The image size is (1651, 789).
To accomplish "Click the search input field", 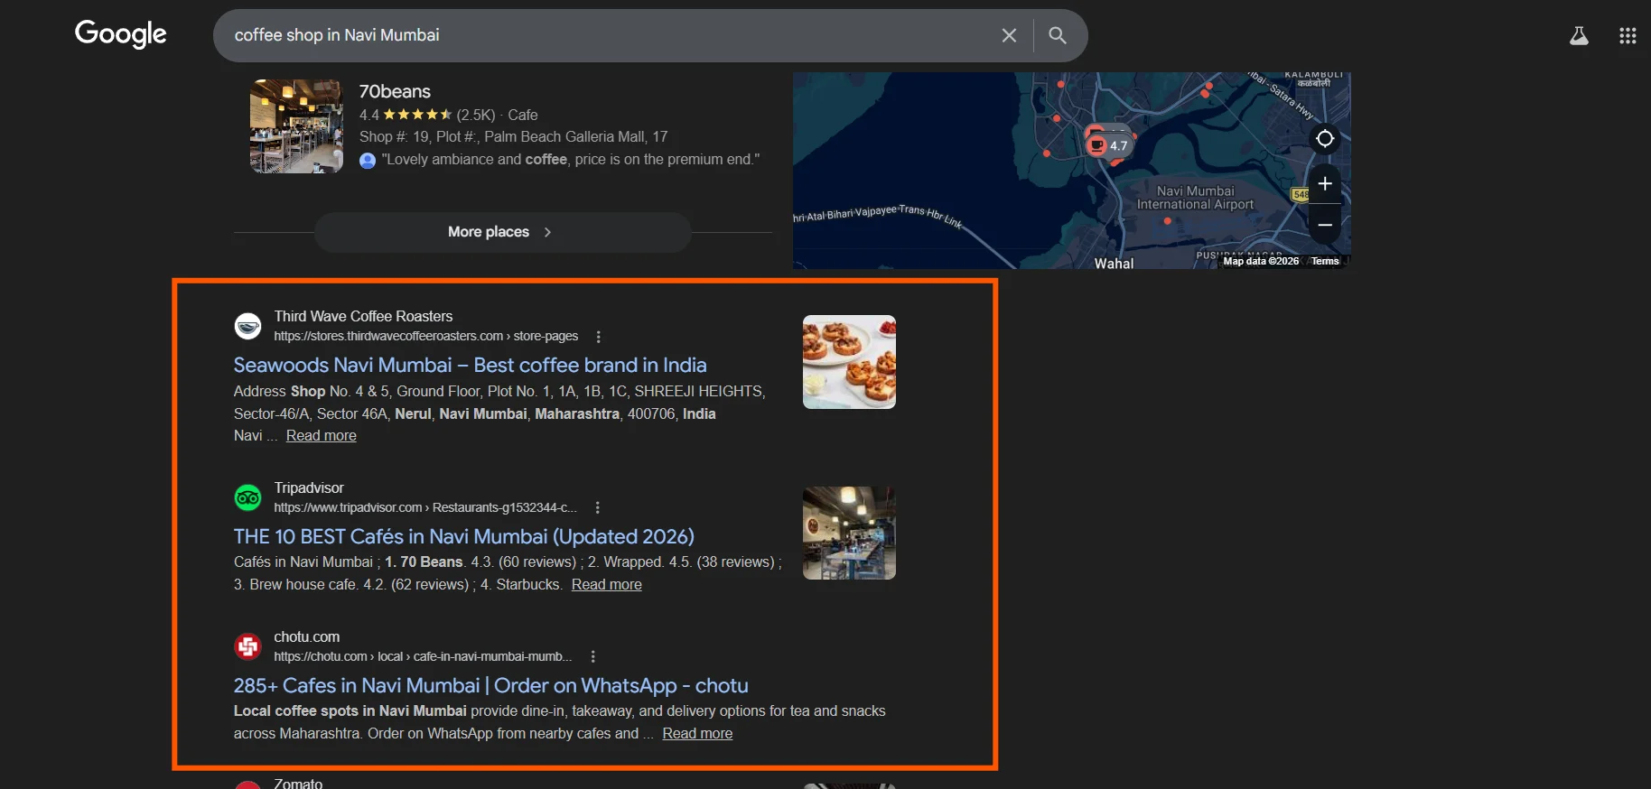I will (x=610, y=35).
